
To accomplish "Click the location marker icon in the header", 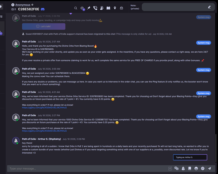I will coord(115,8).
